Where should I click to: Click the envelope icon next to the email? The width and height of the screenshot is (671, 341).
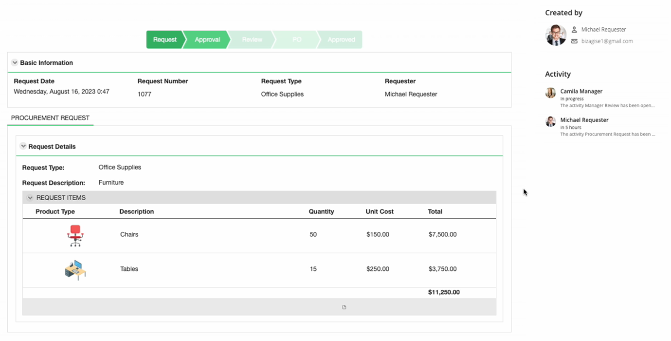[x=574, y=41]
